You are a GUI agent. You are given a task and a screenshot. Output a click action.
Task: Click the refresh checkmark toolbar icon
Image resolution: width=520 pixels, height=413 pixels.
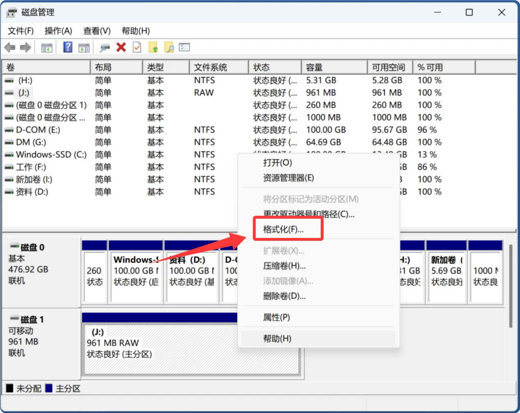click(137, 47)
